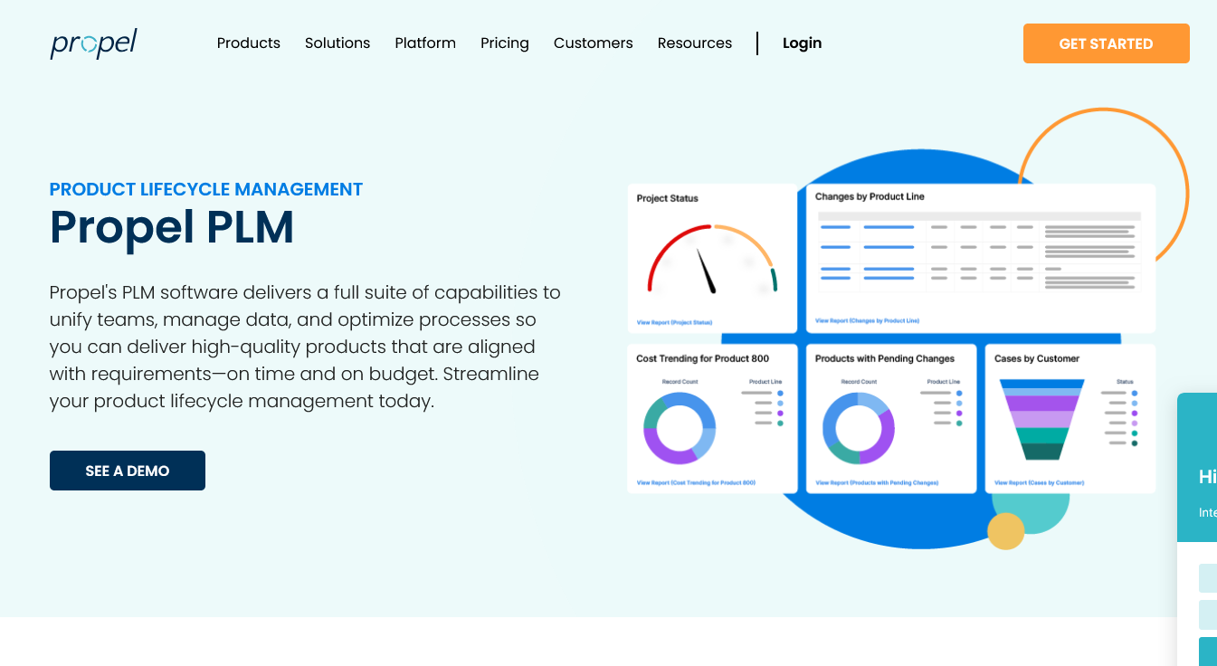Open the Platform menu
The height and width of the screenshot is (666, 1217).
pyautogui.click(x=425, y=43)
